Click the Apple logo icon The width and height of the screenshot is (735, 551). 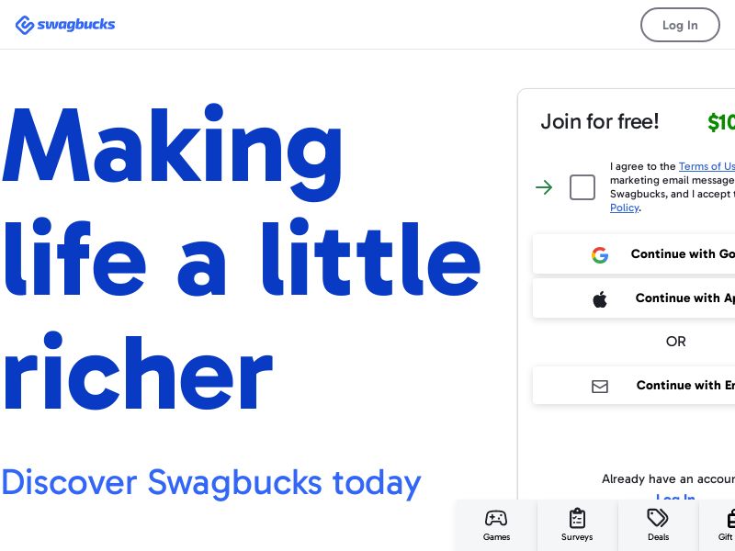[x=600, y=298]
